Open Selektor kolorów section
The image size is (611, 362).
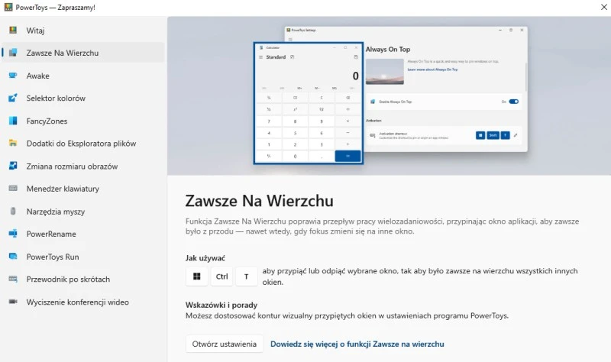[x=83, y=99]
